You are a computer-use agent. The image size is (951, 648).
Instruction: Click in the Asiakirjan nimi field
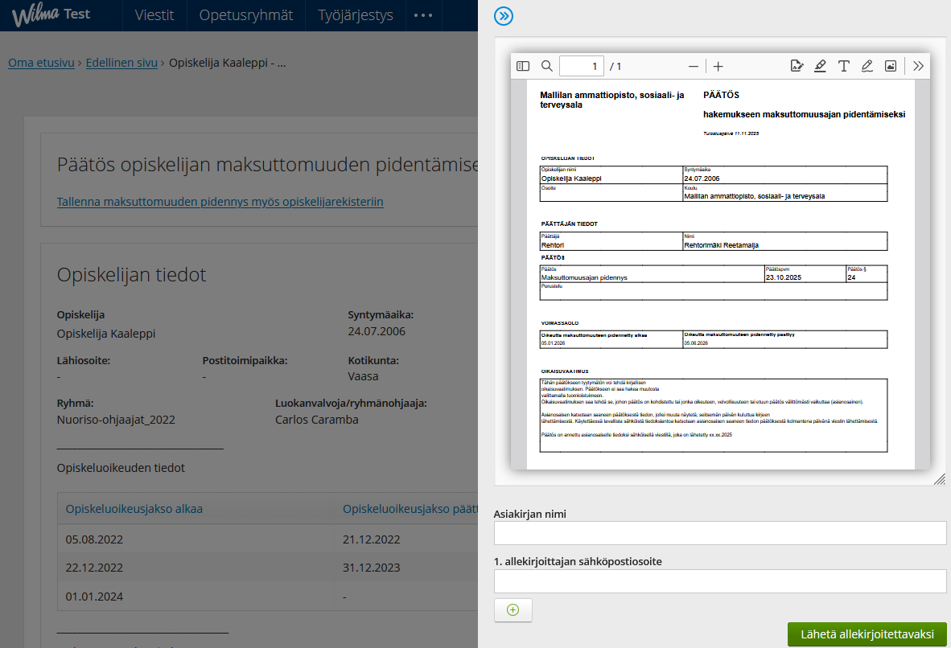720,533
